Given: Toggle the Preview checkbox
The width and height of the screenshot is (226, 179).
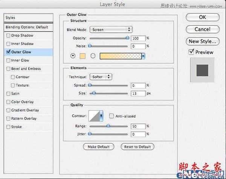Looking at the screenshot, I should pyautogui.click(x=191, y=52).
